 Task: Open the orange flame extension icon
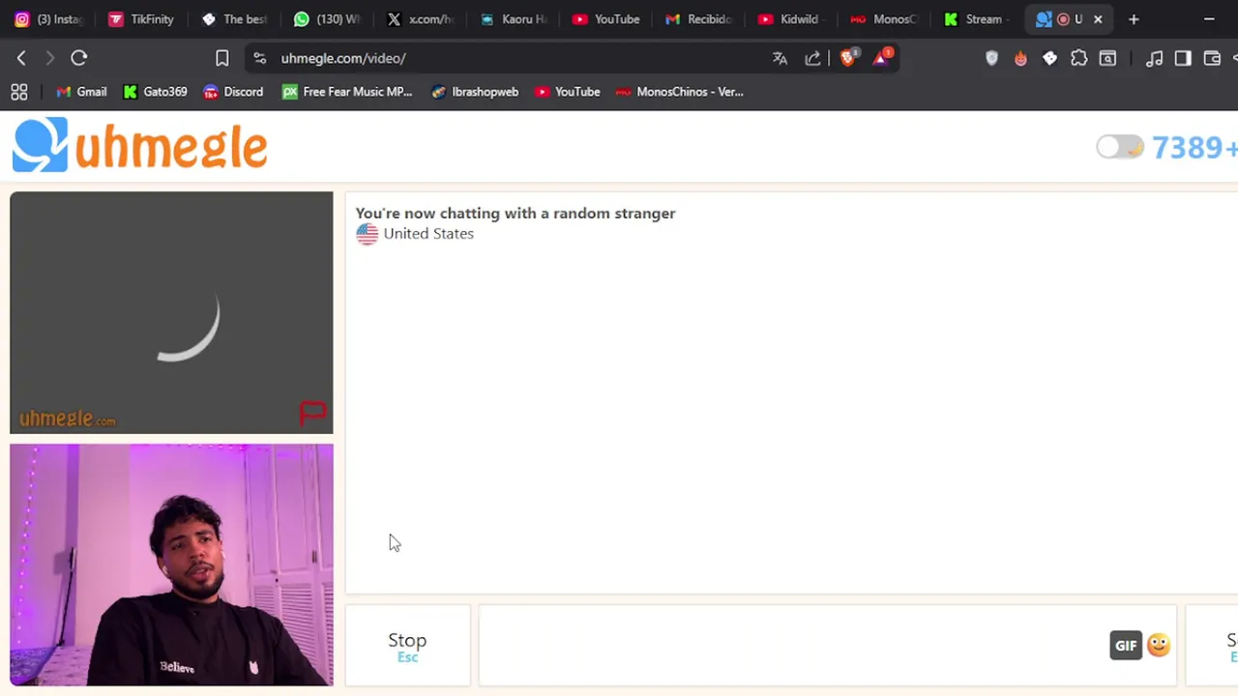(x=1020, y=58)
